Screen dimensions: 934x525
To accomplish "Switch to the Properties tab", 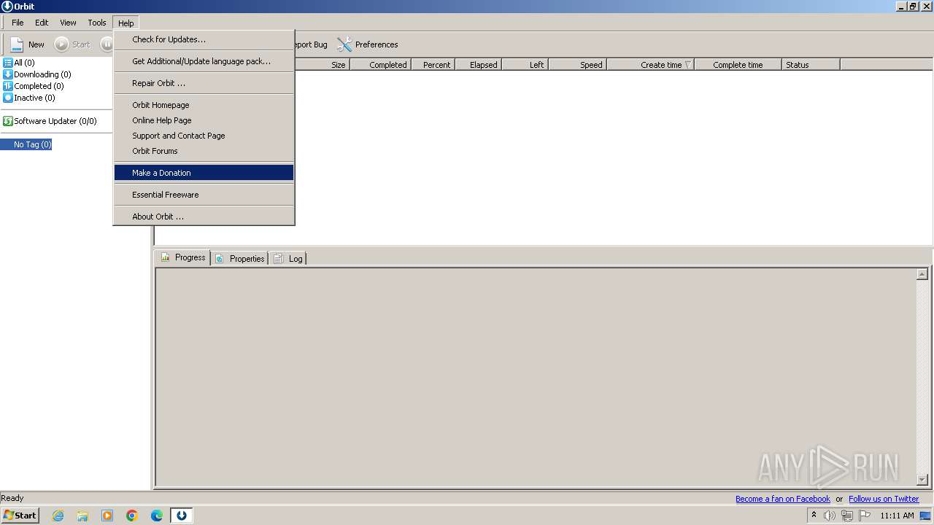I will (240, 258).
